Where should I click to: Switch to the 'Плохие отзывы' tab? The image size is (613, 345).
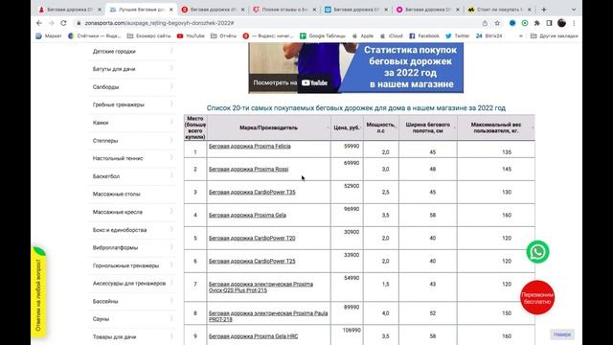click(284, 10)
